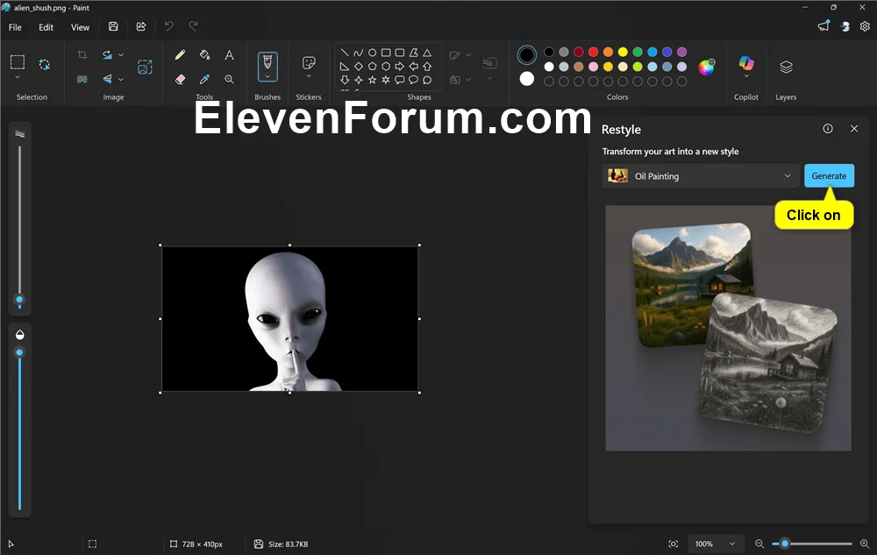Select the Pencil tool
This screenshot has height=555, width=877.
(x=180, y=54)
